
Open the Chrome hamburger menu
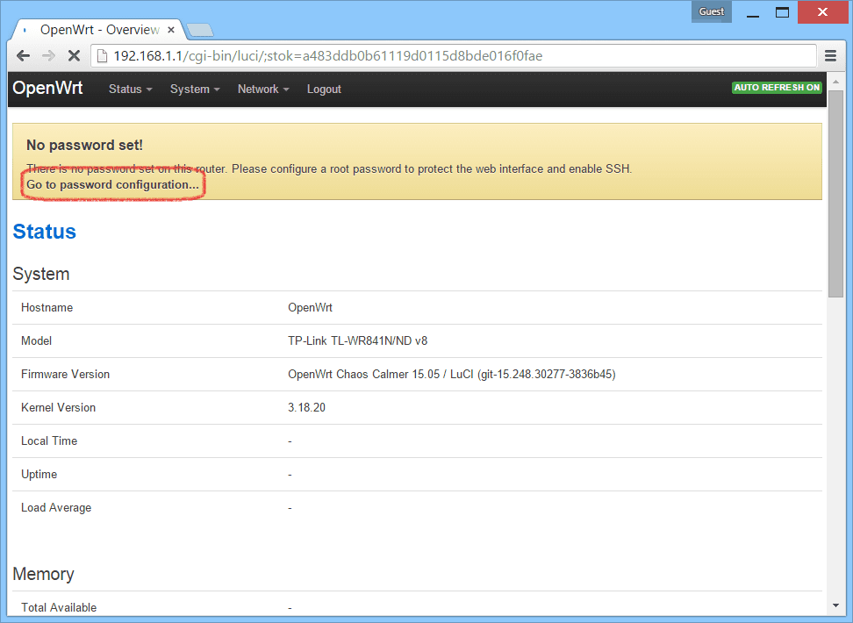click(830, 55)
